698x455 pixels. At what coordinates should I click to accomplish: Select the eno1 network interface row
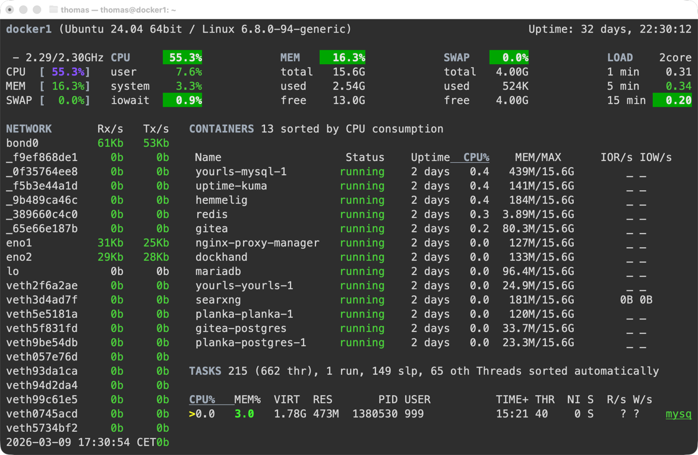19,243
